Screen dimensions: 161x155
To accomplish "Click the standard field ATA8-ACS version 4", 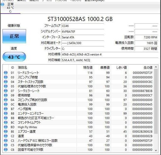I will tap(110, 55).
